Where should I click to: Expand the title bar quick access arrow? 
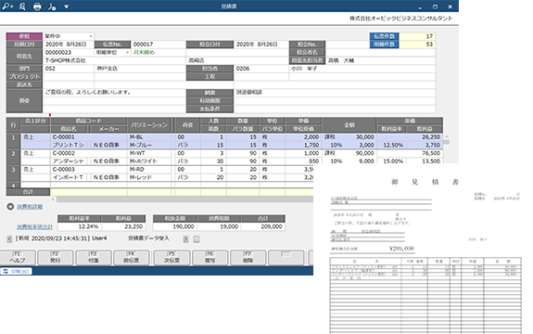(x=67, y=6)
